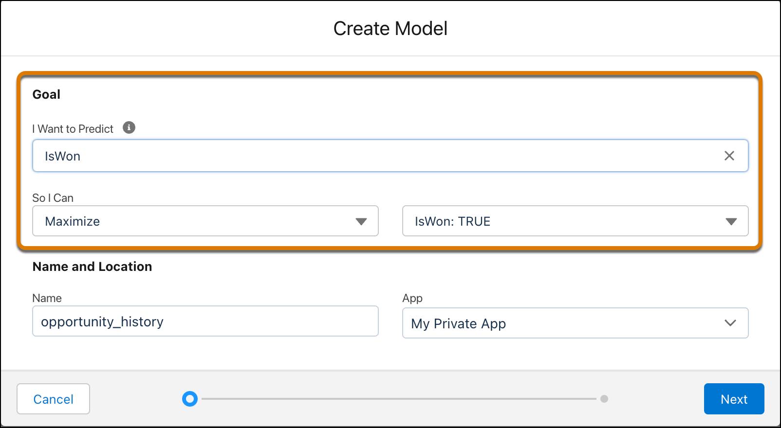Click the Maximize dropdown arrow
This screenshot has width=781, height=428.
point(361,221)
